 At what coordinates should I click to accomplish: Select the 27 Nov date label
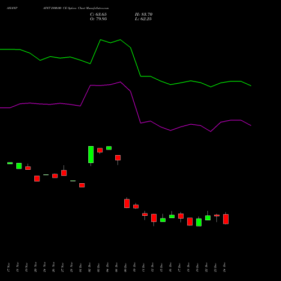[63, 268]
